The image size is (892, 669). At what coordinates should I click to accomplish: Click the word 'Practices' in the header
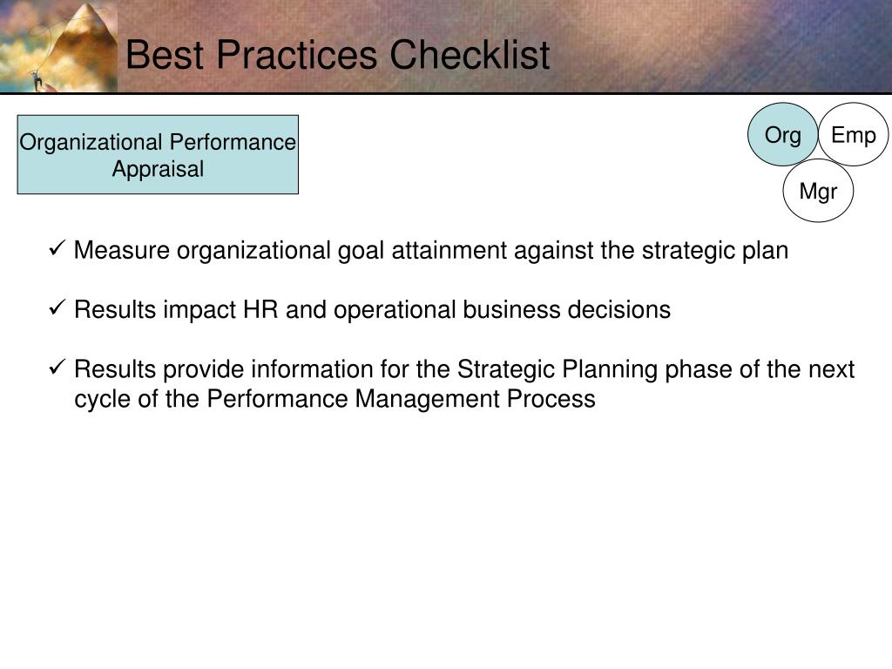[296, 55]
